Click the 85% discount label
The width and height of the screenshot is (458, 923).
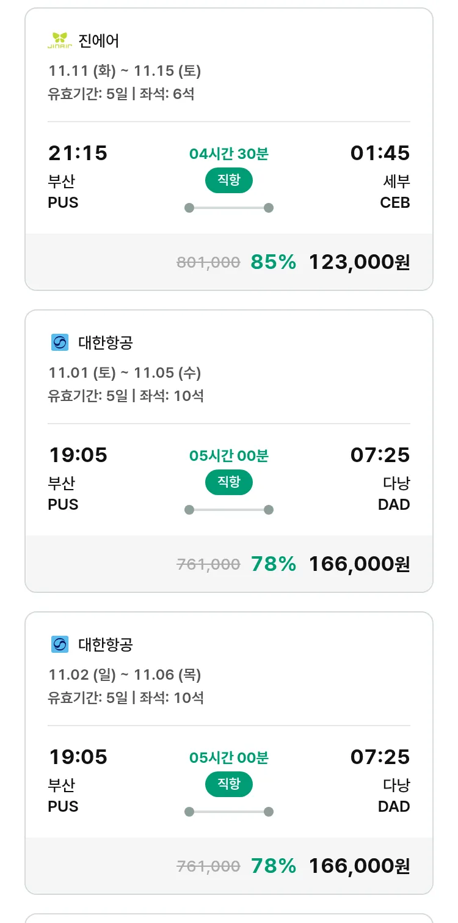coord(273,262)
